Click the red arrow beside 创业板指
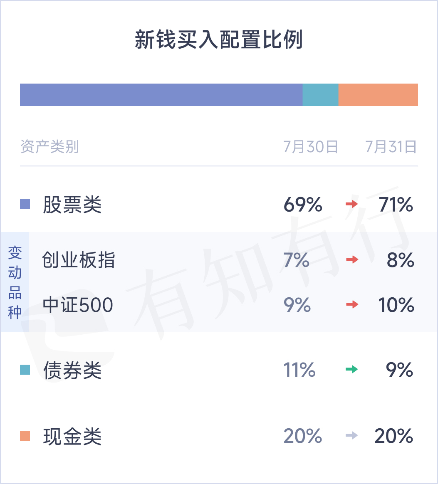This screenshot has height=484, width=438. (x=352, y=259)
